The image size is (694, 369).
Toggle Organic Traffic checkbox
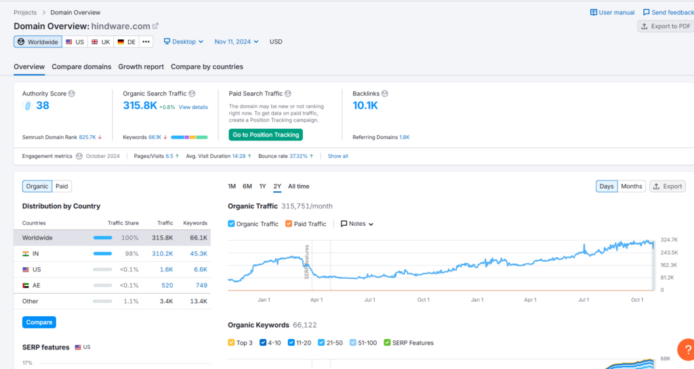point(231,224)
